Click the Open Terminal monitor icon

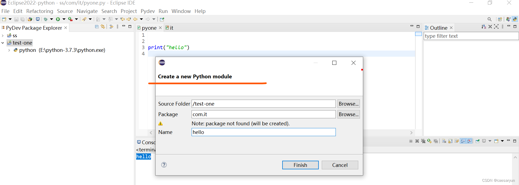point(38,19)
